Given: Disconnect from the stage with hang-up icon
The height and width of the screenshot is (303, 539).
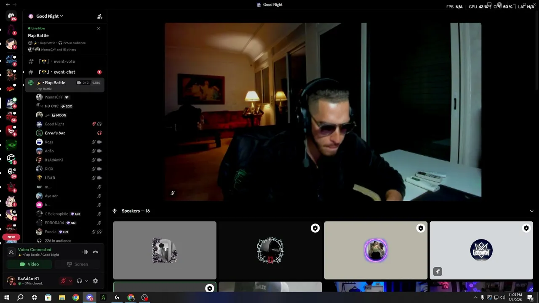Looking at the screenshot, I should 96,252.
